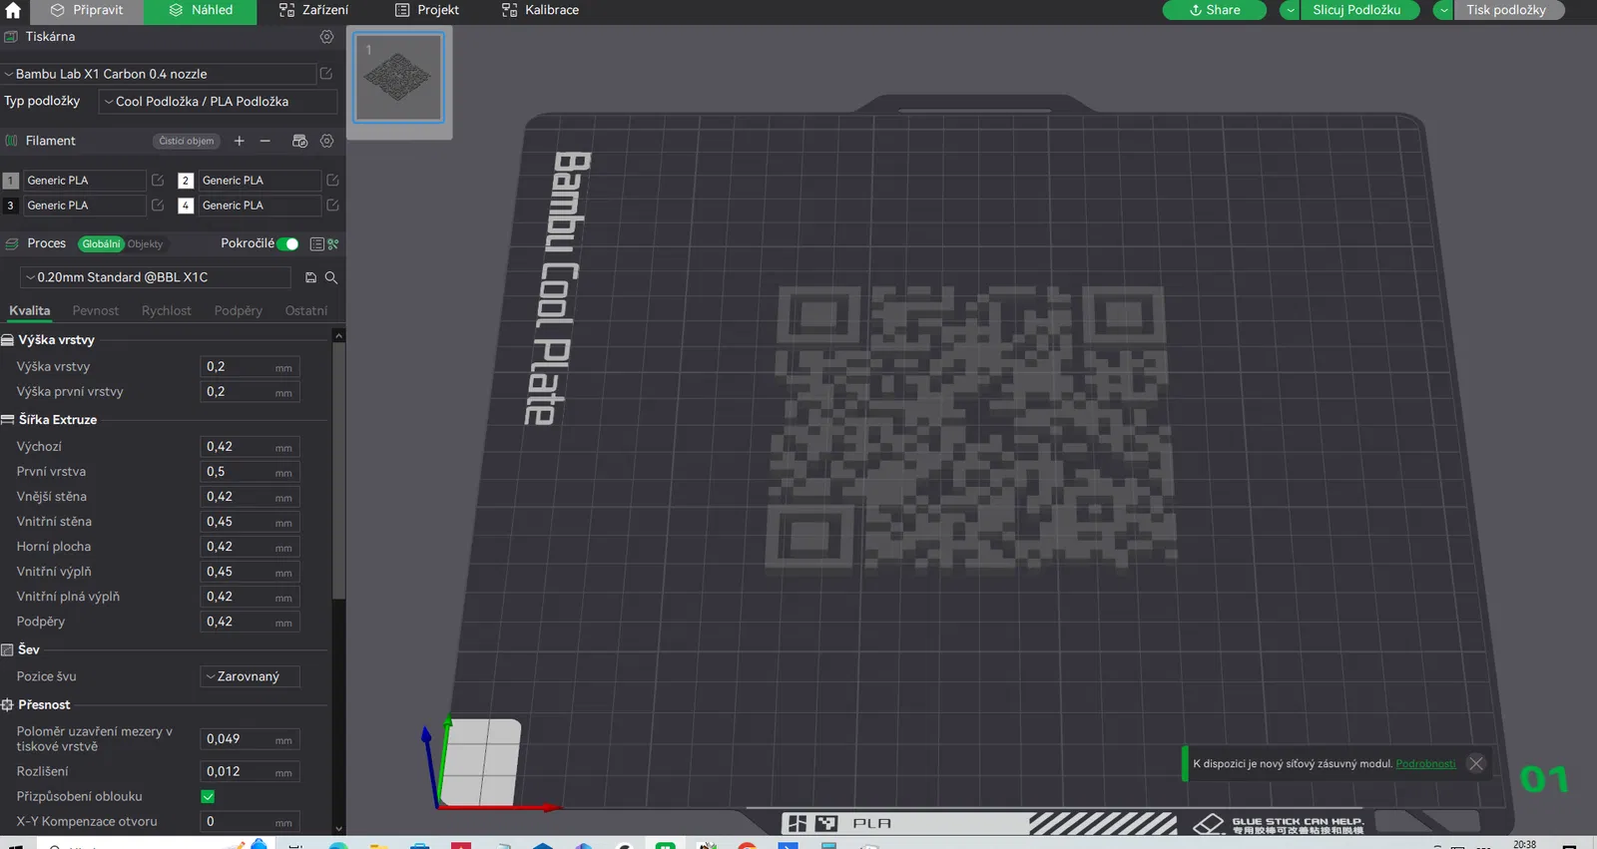Select the Pevnost settings tab
The width and height of the screenshot is (1597, 849).
[96, 311]
